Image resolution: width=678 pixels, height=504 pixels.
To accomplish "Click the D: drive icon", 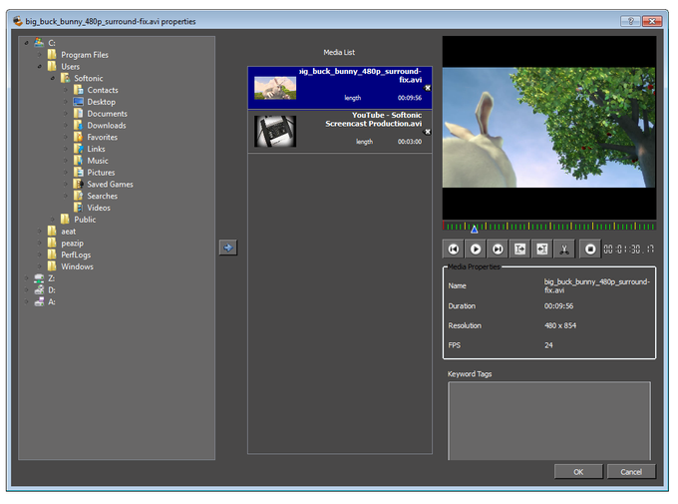I will tap(39, 289).
